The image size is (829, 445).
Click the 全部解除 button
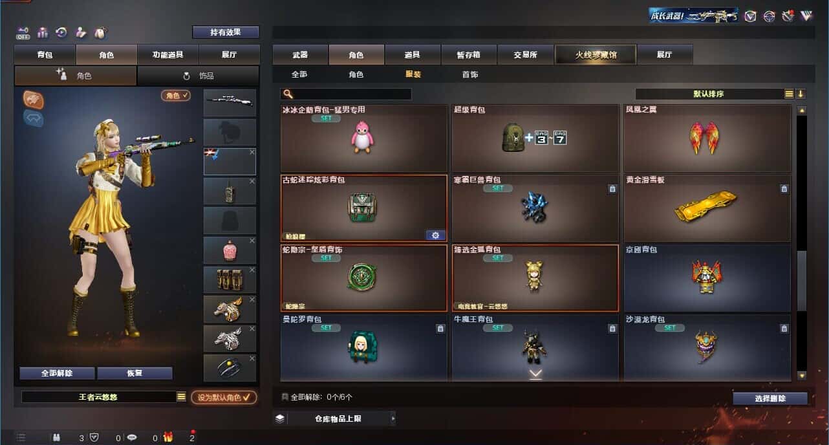(x=57, y=373)
